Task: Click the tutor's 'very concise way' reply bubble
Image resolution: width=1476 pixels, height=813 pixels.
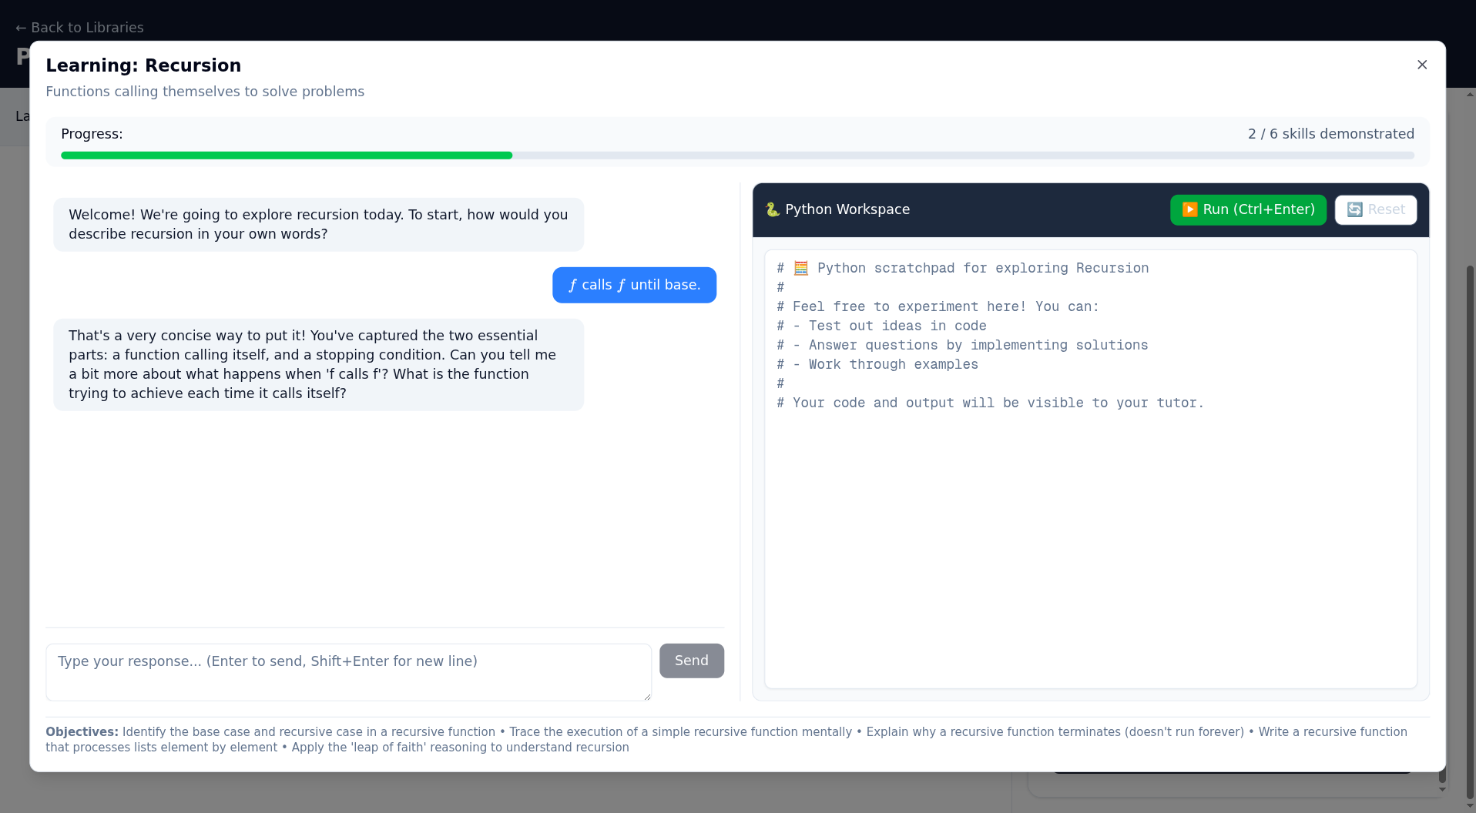Action: [318, 364]
